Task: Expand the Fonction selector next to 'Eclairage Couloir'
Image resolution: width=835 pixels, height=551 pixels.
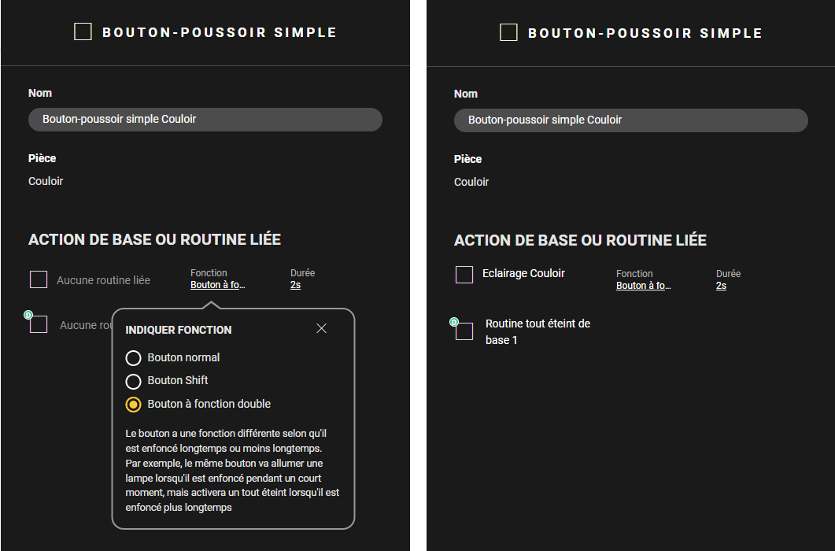Action: [x=644, y=286]
